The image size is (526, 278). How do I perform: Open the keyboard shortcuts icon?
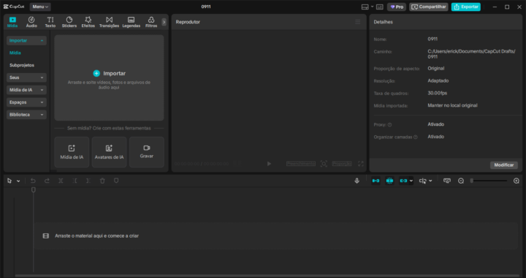click(380, 7)
